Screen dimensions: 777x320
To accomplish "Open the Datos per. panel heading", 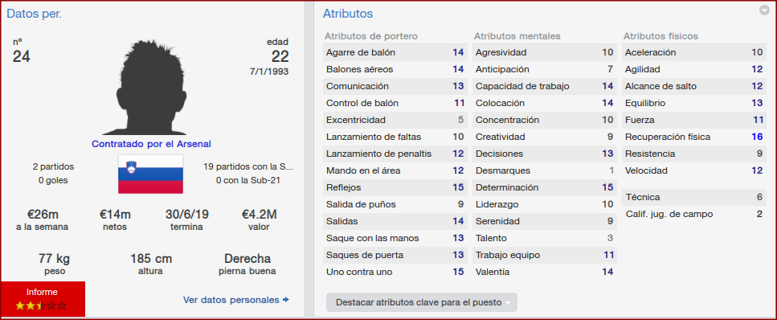I will click(34, 14).
